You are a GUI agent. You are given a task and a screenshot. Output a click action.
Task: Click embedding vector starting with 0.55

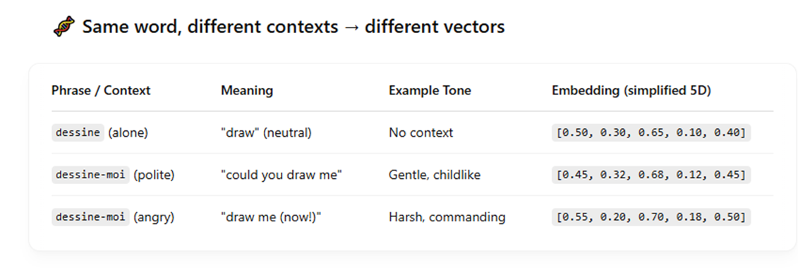(x=651, y=217)
